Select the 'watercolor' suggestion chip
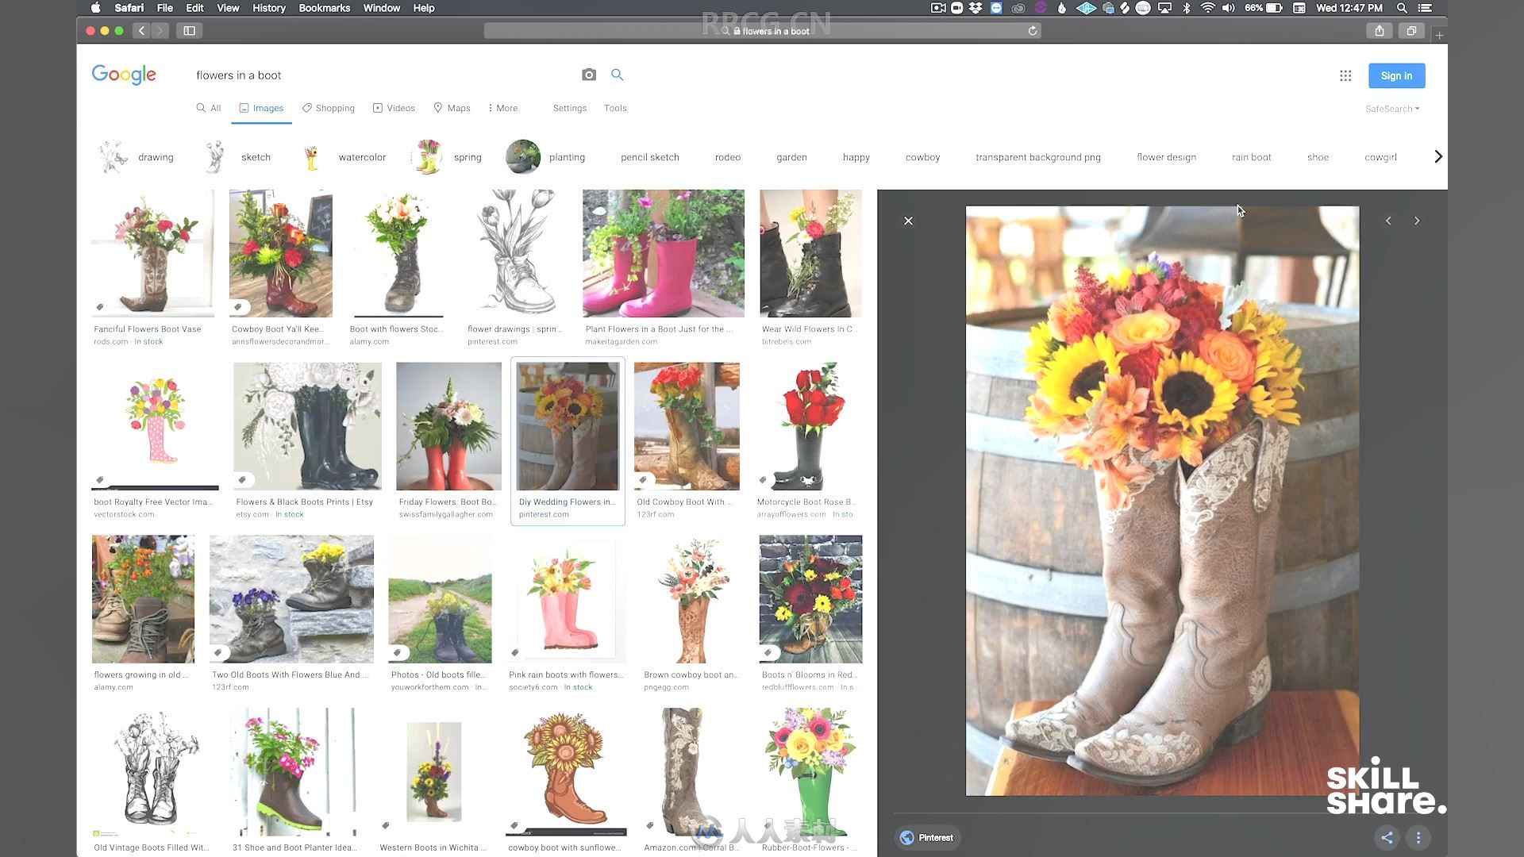 click(345, 157)
